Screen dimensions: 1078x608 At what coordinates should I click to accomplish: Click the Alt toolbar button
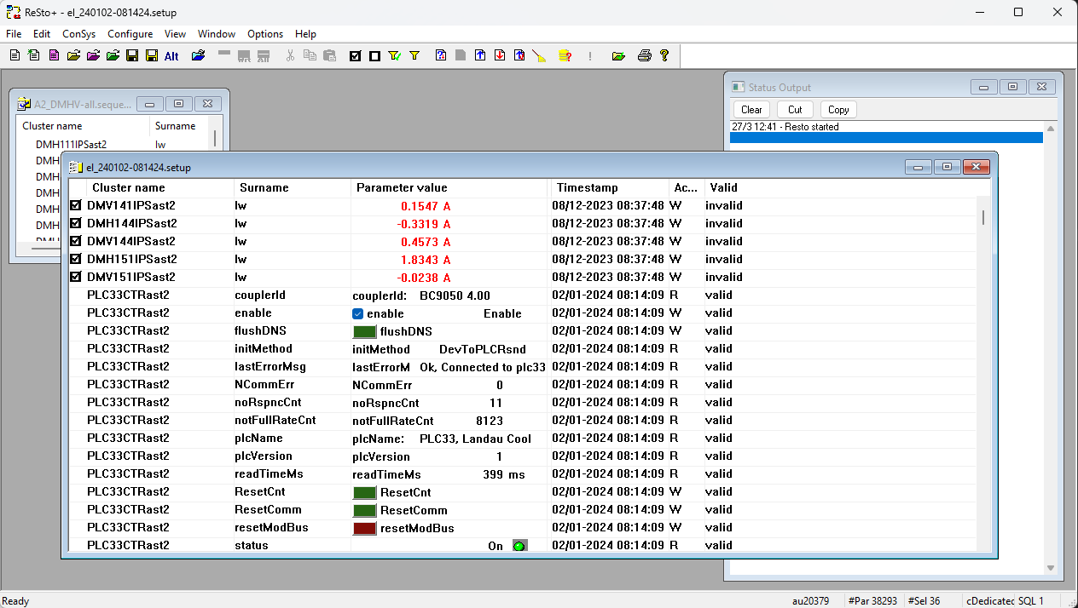(x=171, y=56)
